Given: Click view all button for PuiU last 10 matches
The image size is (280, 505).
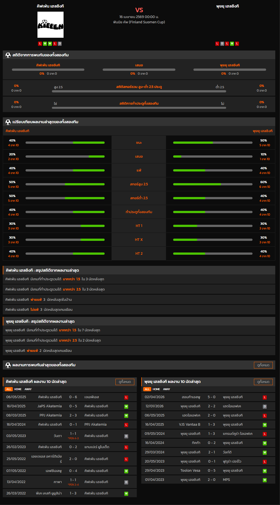Looking at the screenshot, I should 263,382.
